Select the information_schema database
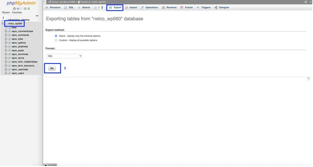The image size is (313, 167). point(19,20)
